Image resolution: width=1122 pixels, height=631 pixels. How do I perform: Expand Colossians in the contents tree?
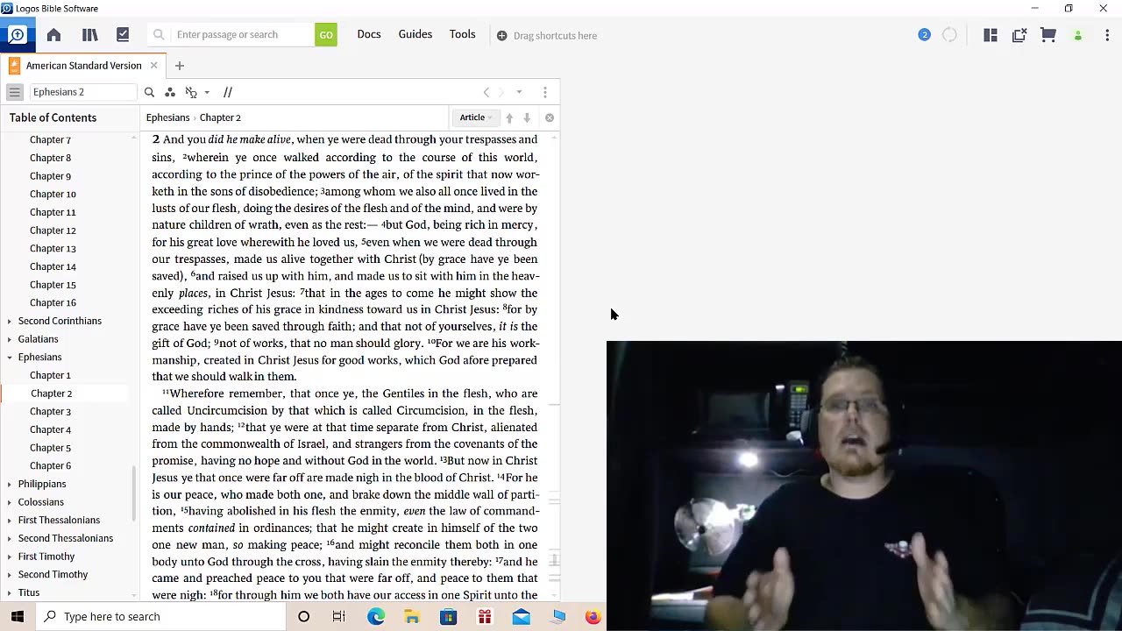[10, 502]
